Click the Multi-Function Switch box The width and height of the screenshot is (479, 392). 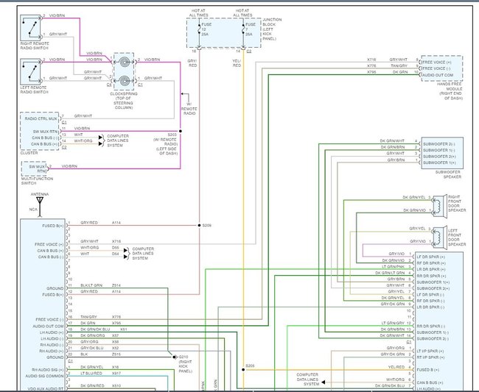click(x=34, y=168)
